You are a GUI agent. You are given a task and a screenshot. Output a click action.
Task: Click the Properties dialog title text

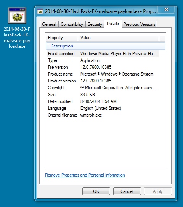100,11
